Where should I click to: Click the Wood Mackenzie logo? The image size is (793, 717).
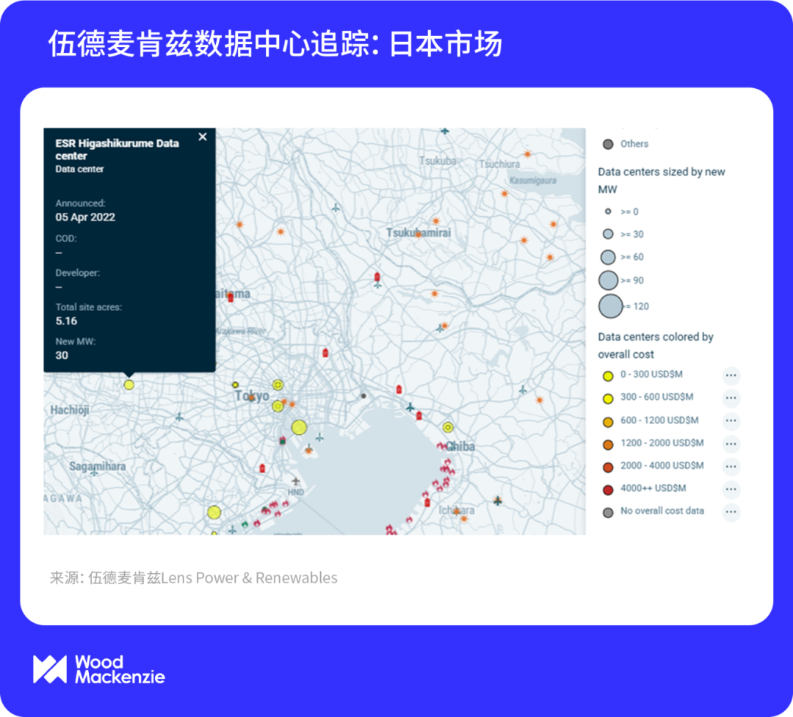coord(99,669)
